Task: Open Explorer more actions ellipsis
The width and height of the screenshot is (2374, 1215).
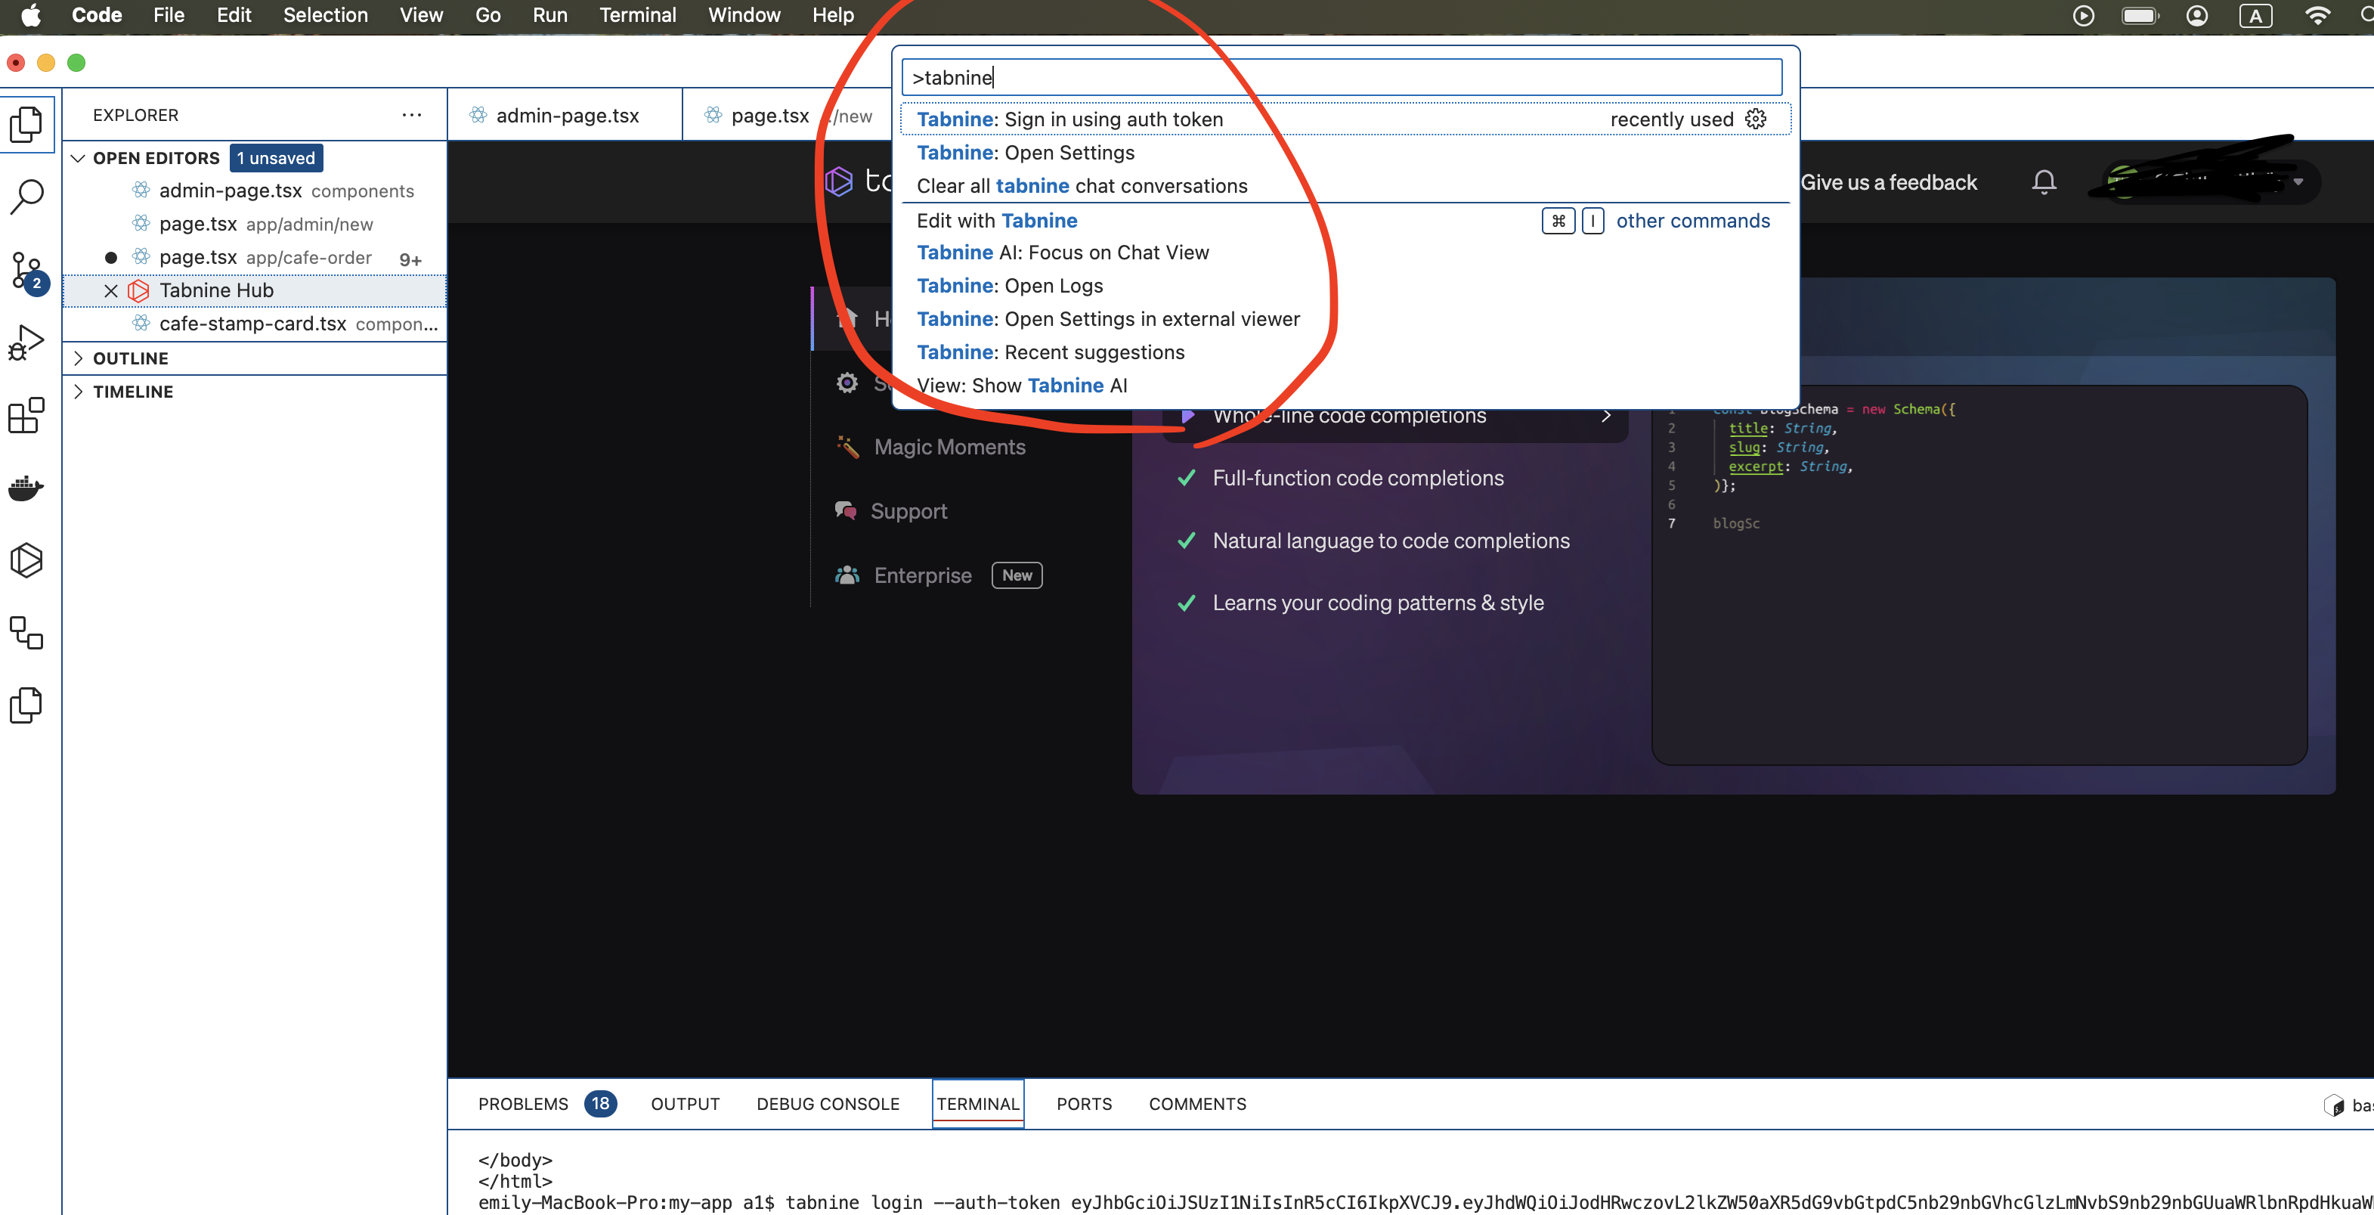Action: point(411,115)
